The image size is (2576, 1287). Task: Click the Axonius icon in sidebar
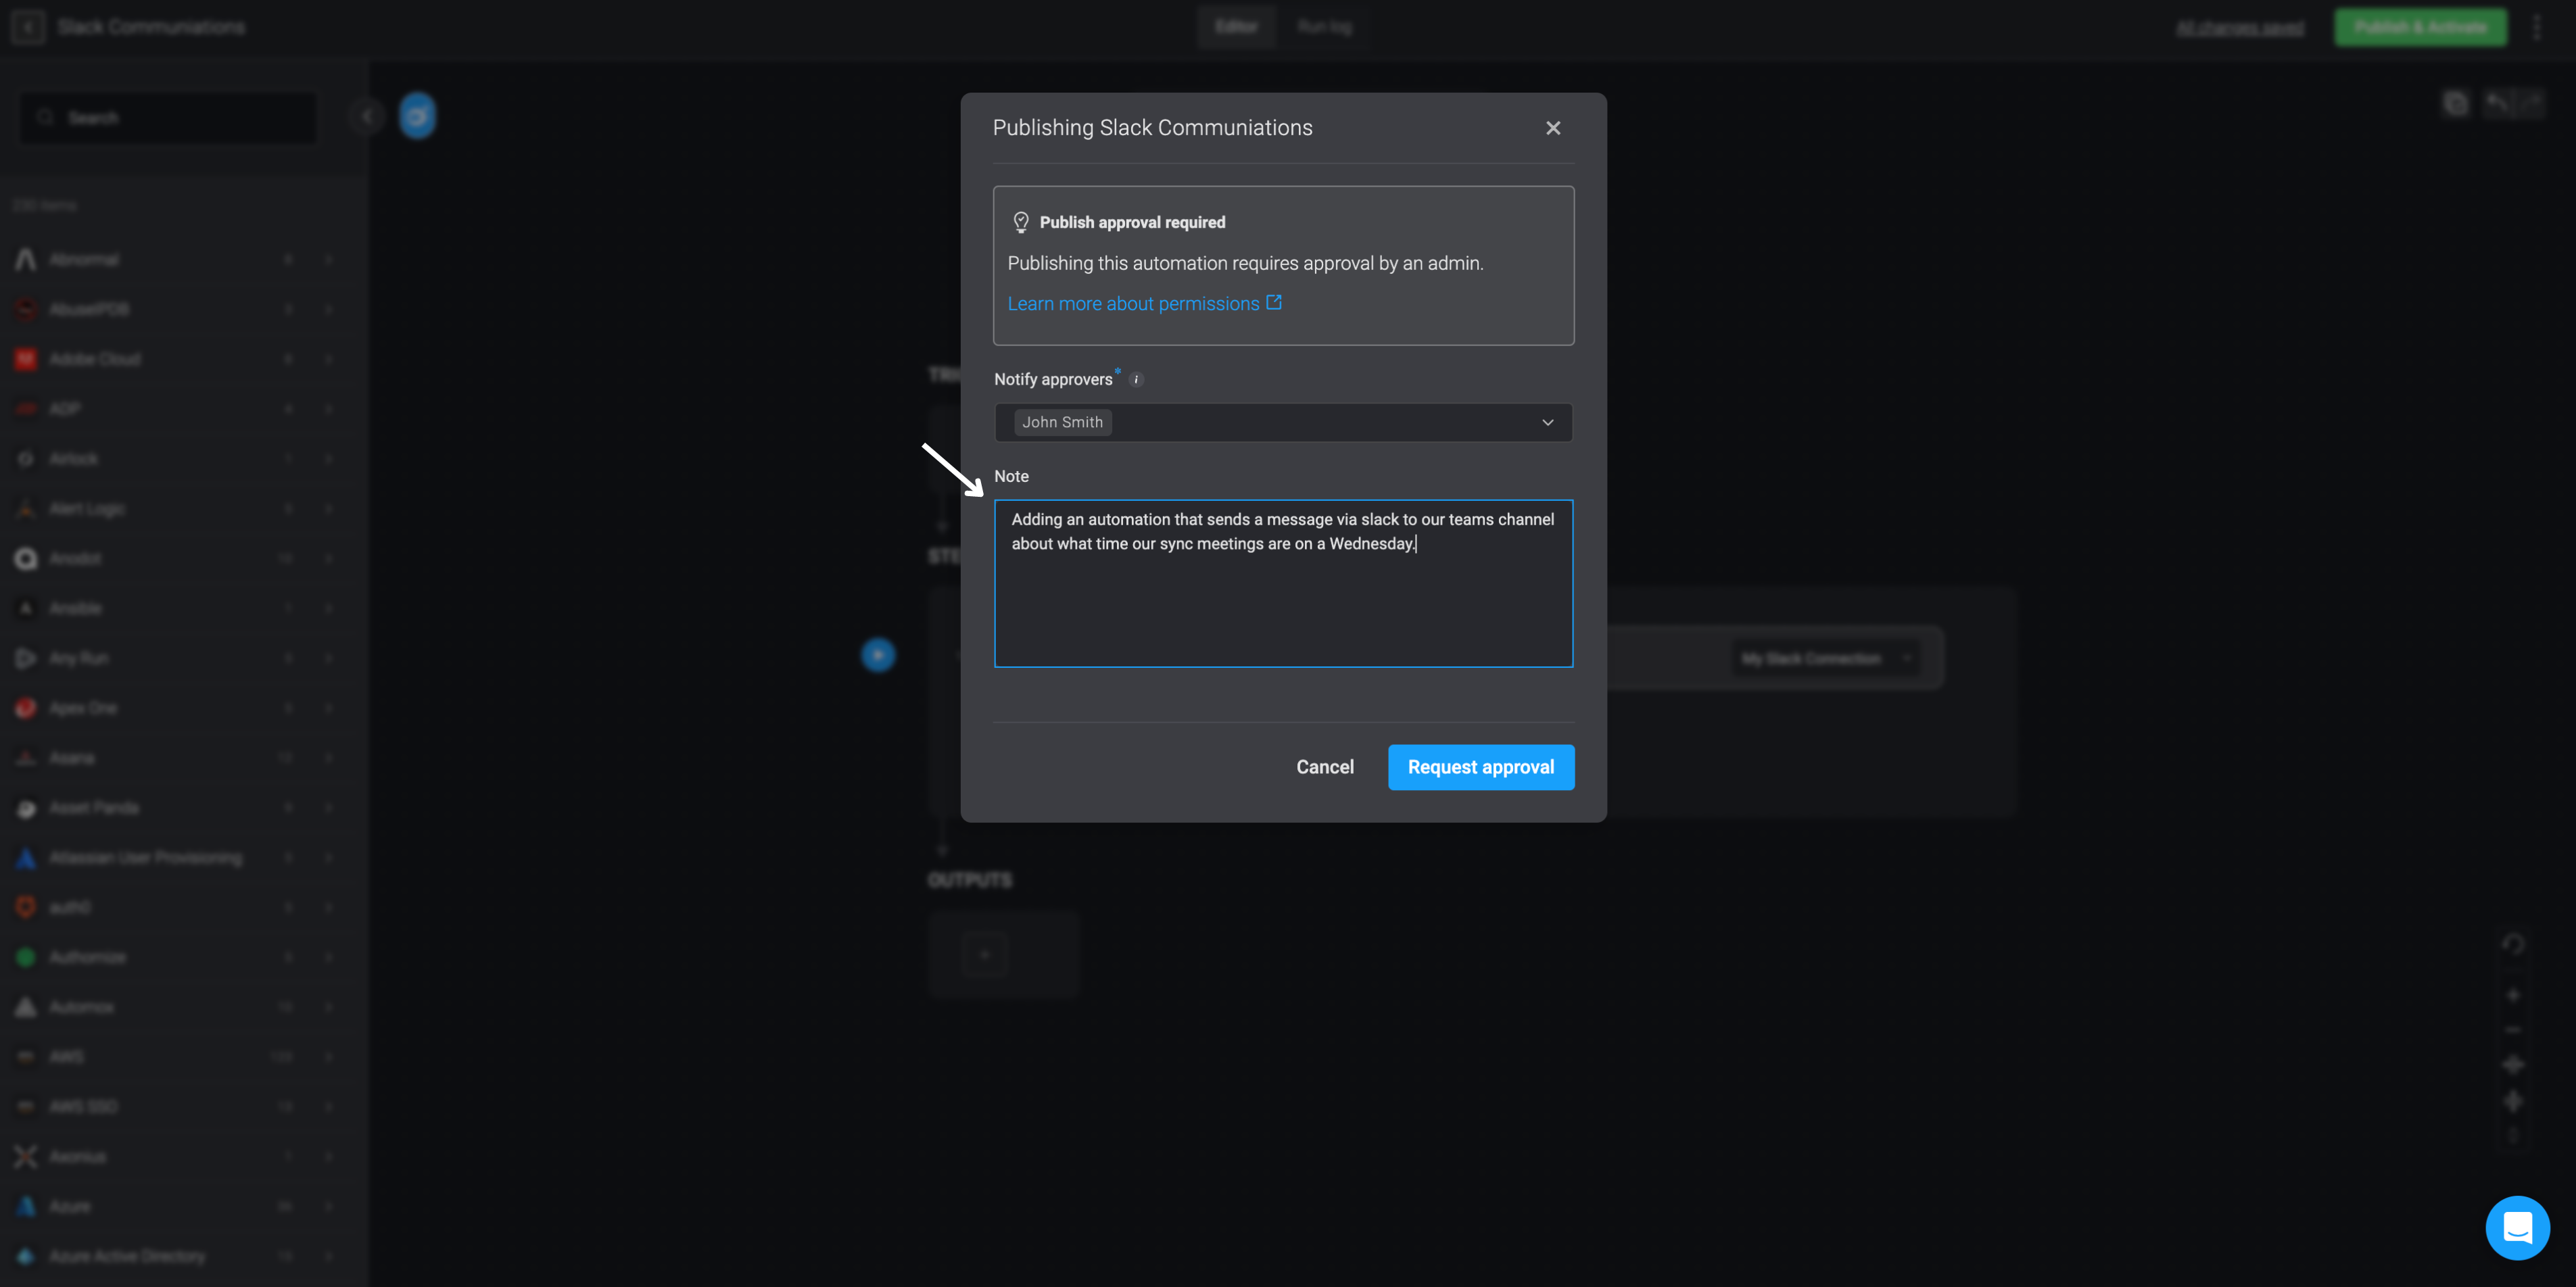click(x=26, y=1157)
